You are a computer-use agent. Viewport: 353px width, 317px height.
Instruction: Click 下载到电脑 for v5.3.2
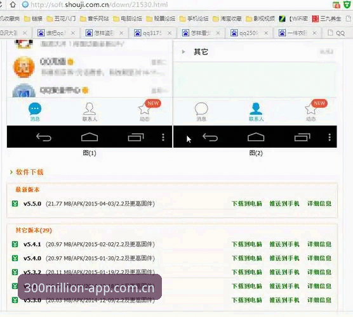pos(247,272)
